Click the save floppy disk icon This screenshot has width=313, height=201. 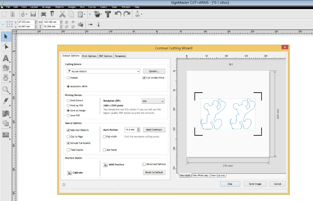(x=33, y=14)
